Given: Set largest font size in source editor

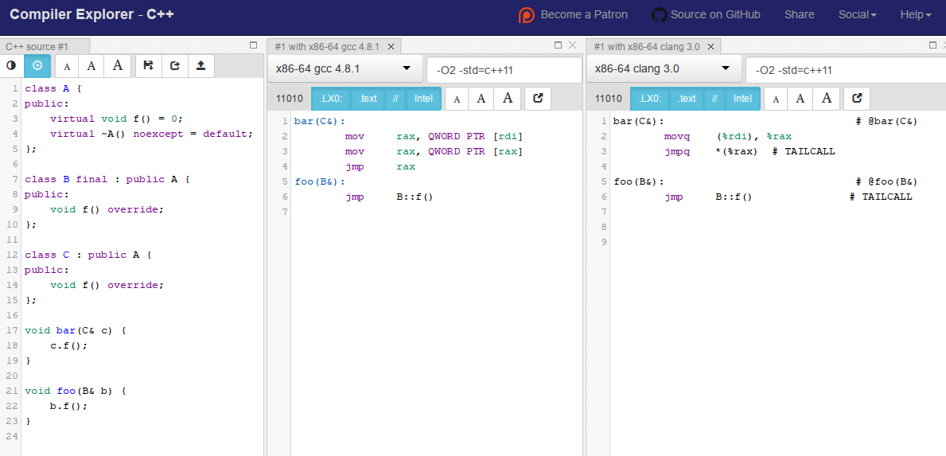Looking at the screenshot, I should click(117, 66).
